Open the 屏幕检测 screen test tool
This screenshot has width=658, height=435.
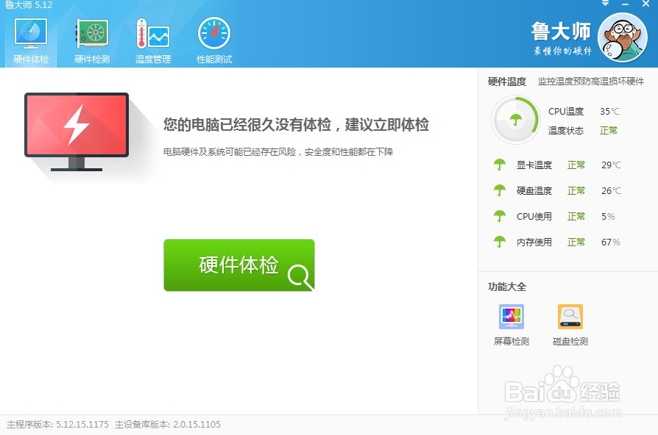(x=511, y=326)
